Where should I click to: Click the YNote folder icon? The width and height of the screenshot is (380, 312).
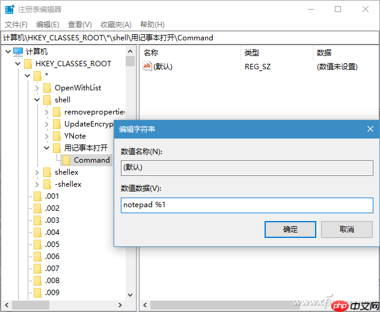pos(57,136)
